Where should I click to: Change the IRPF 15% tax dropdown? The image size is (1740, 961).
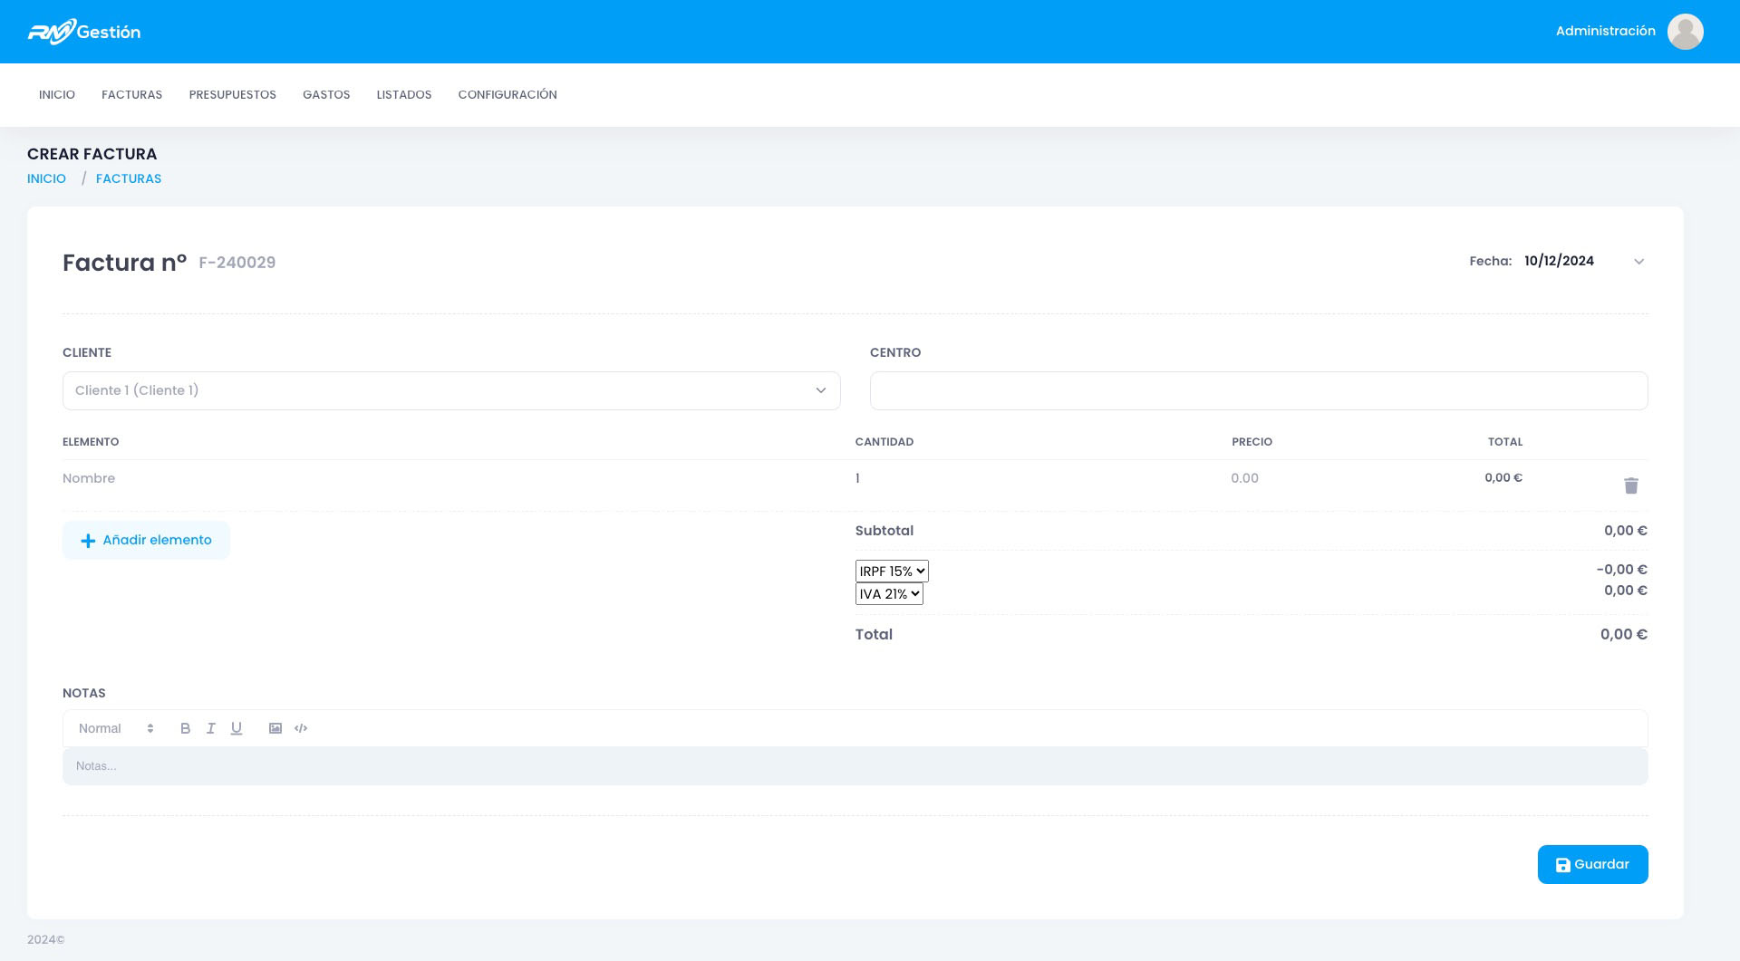click(x=892, y=571)
